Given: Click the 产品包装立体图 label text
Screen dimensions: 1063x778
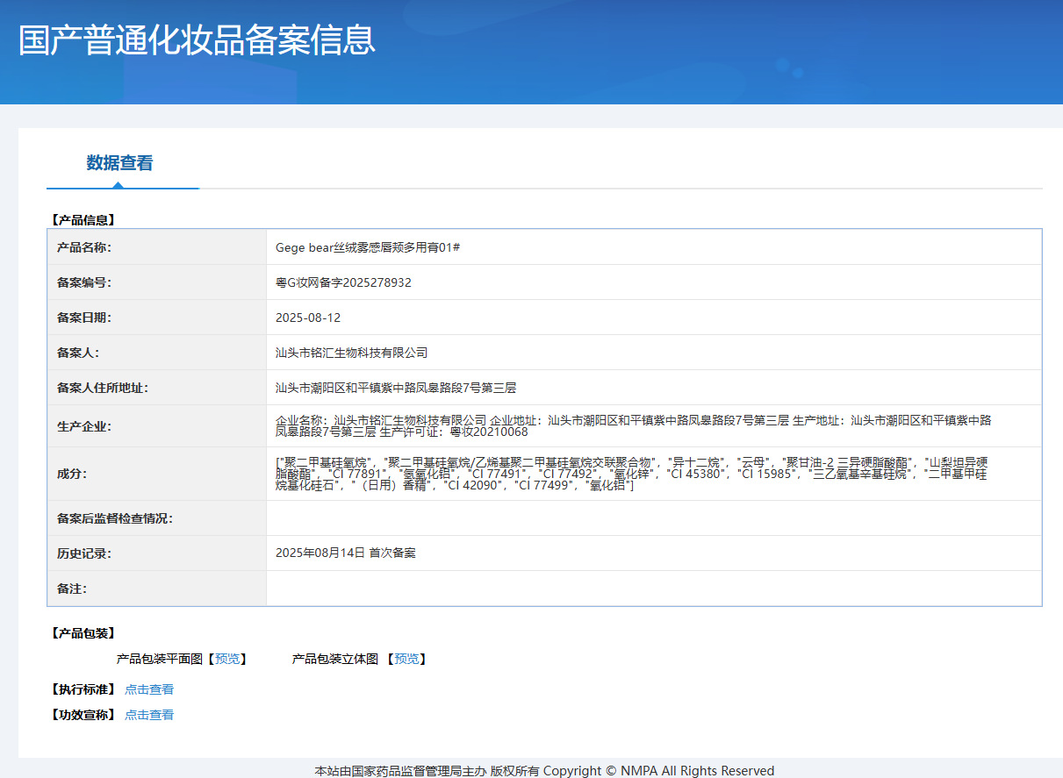Looking at the screenshot, I should 335,659.
